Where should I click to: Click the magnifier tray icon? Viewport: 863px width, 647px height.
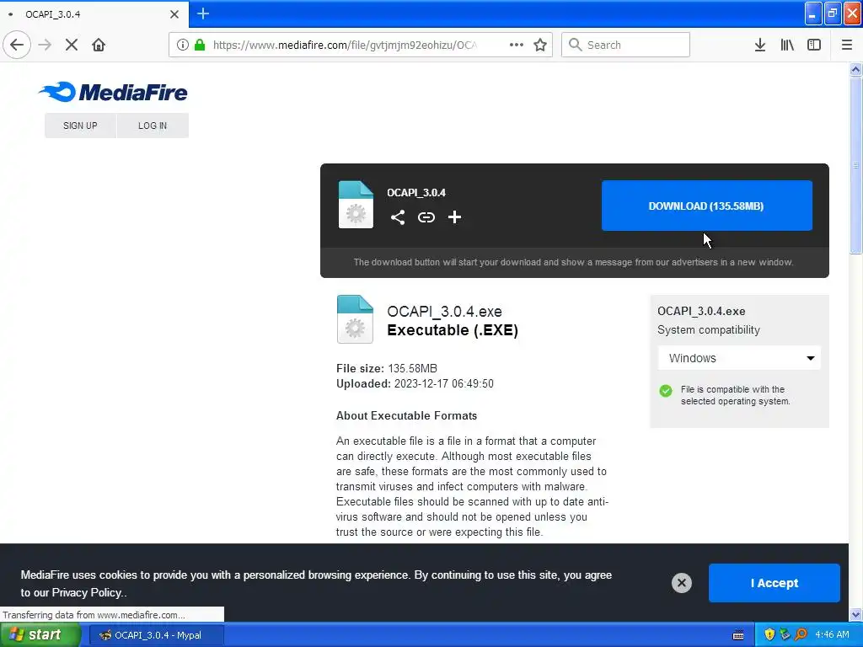(x=801, y=635)
